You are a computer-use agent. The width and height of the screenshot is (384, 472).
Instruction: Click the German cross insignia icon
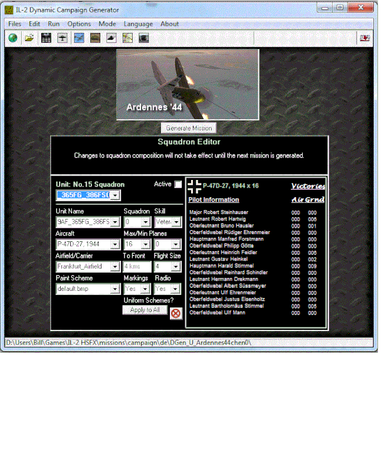pos(194,186)
